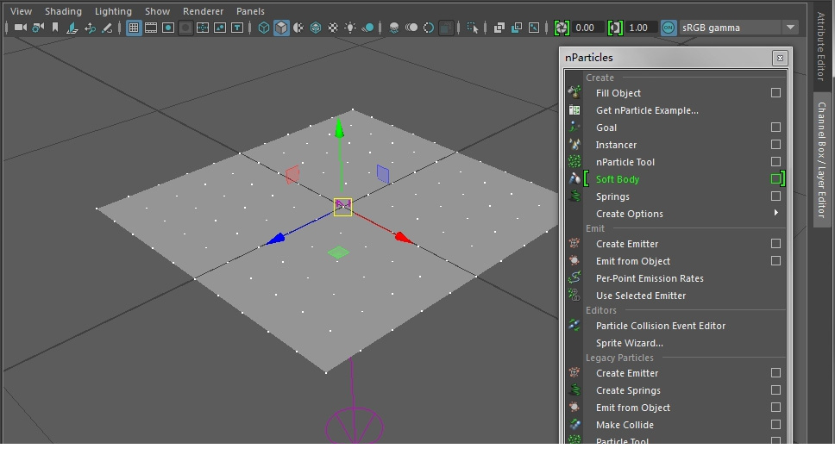
Task: Launch the Sprite Wizard...
Action: [x=630, y=343]
